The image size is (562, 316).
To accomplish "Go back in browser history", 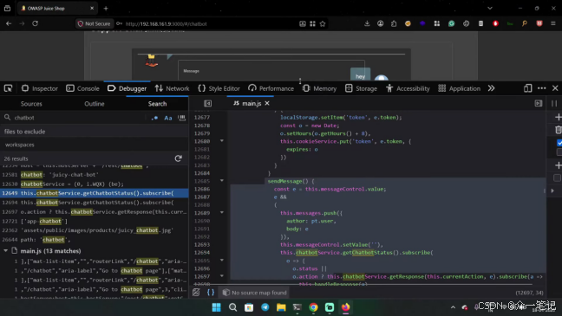I will (x=9, y=23).
